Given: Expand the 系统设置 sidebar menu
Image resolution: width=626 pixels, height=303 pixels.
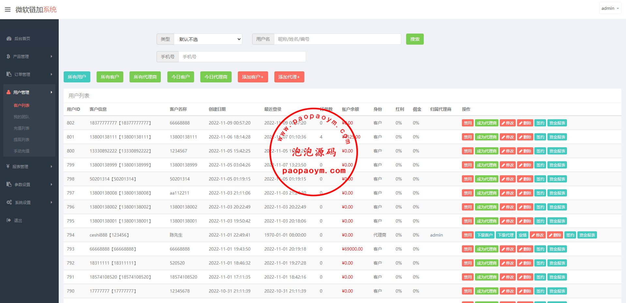Looking at the screenshot, I should (29, 202).
